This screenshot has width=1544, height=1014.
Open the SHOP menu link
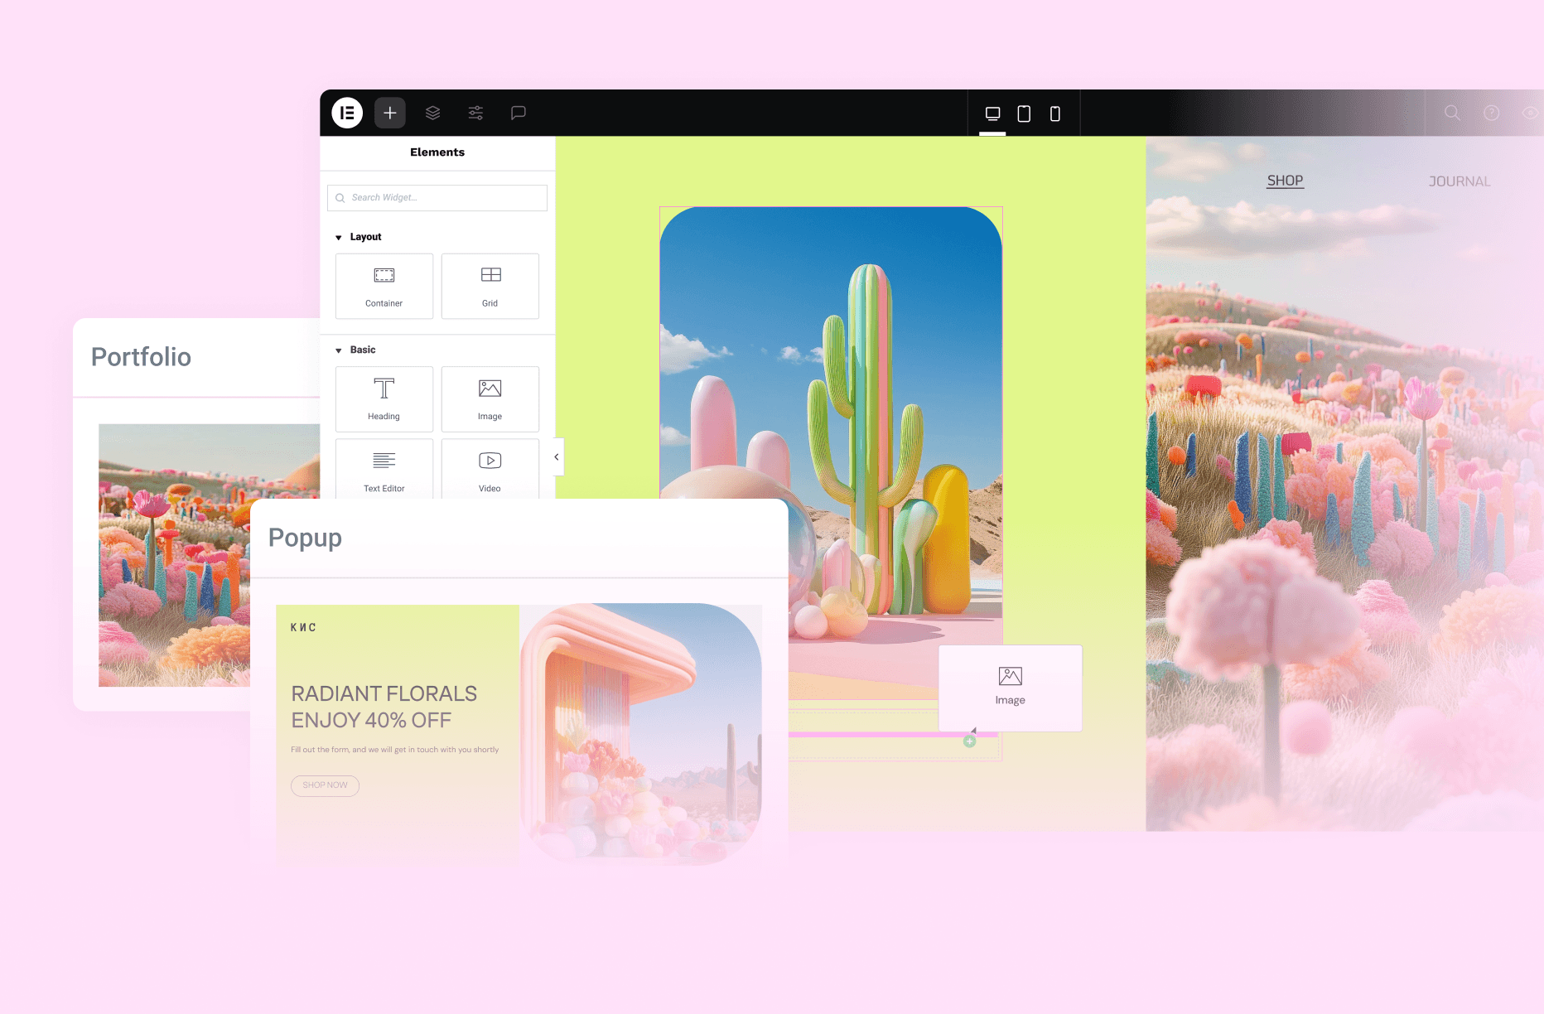tap(1285, 181)
